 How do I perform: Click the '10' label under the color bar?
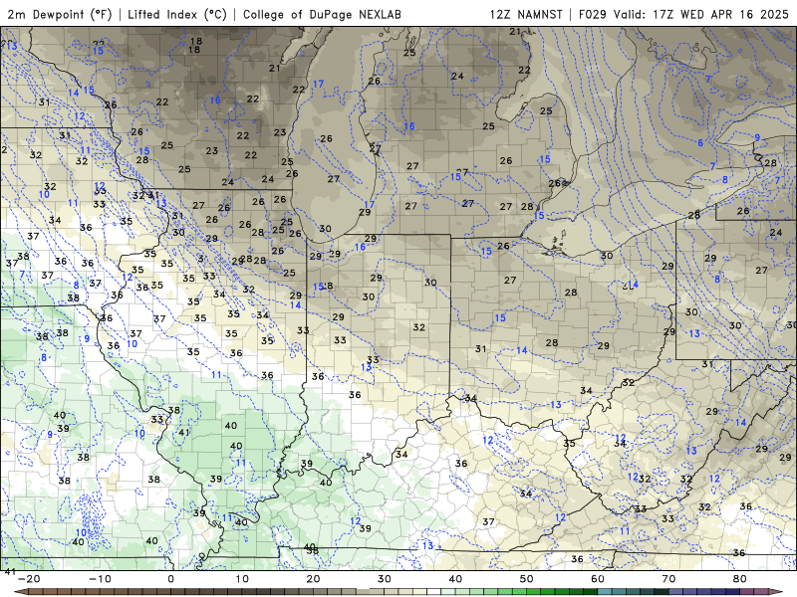click(242, 579)
